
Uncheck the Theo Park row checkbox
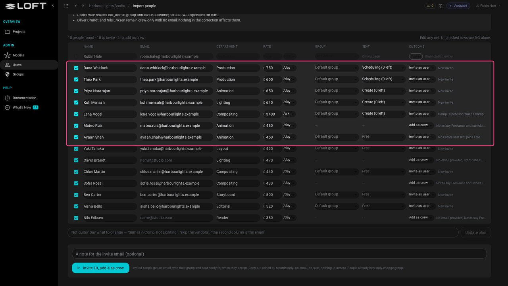tap(76, 79)
